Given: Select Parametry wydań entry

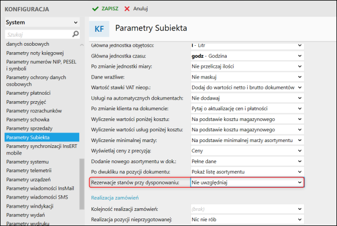Looking at the screenshot, I should tap(26, 215).
